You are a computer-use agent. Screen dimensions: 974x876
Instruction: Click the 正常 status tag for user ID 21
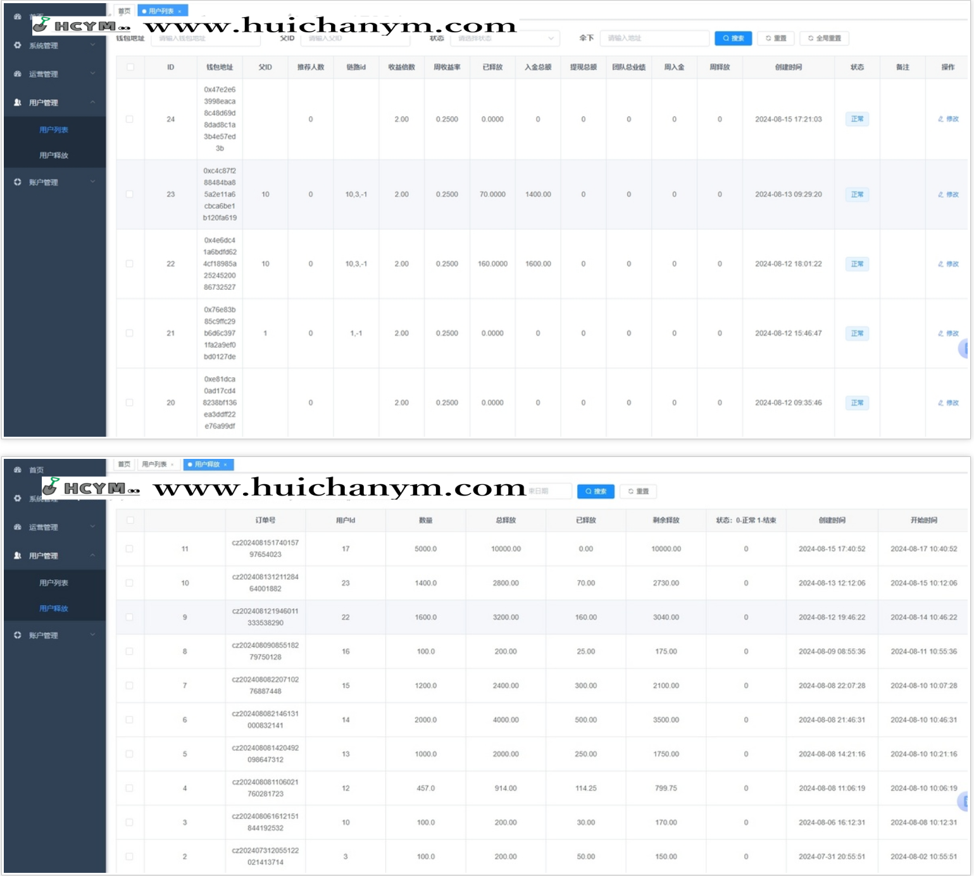pos(857,333)
